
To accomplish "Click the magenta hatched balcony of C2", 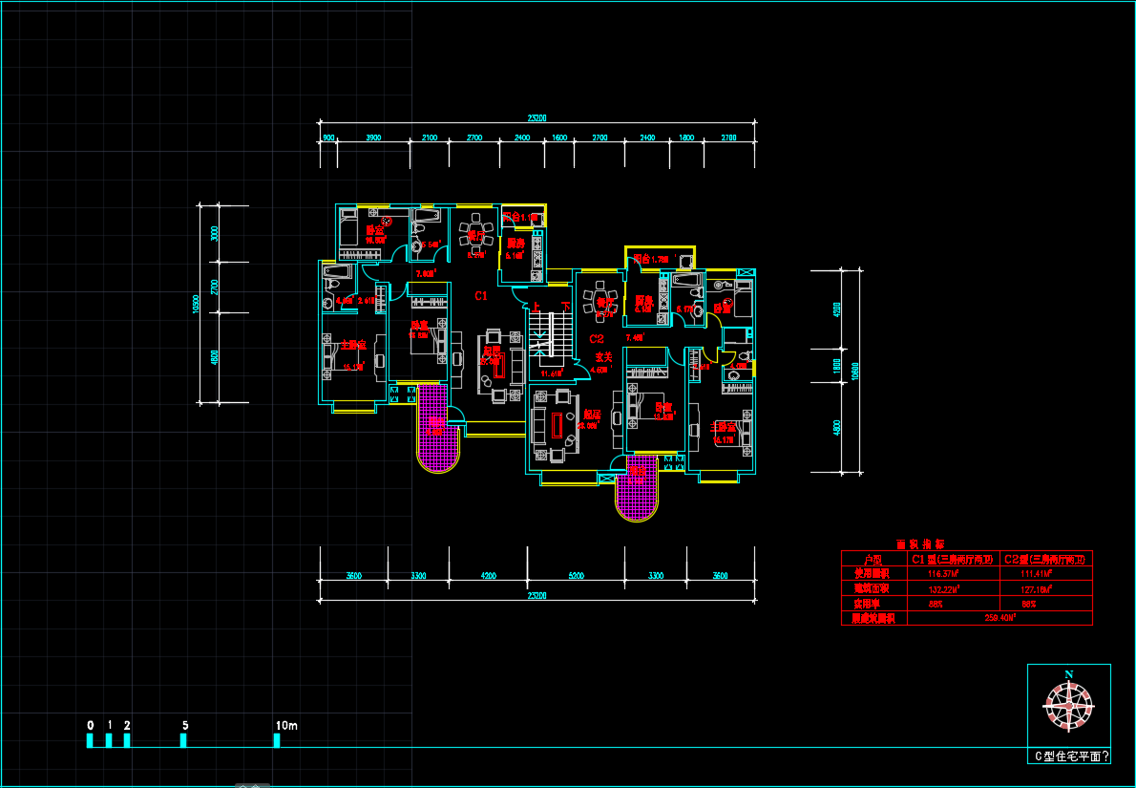I will tap(638, 487).
